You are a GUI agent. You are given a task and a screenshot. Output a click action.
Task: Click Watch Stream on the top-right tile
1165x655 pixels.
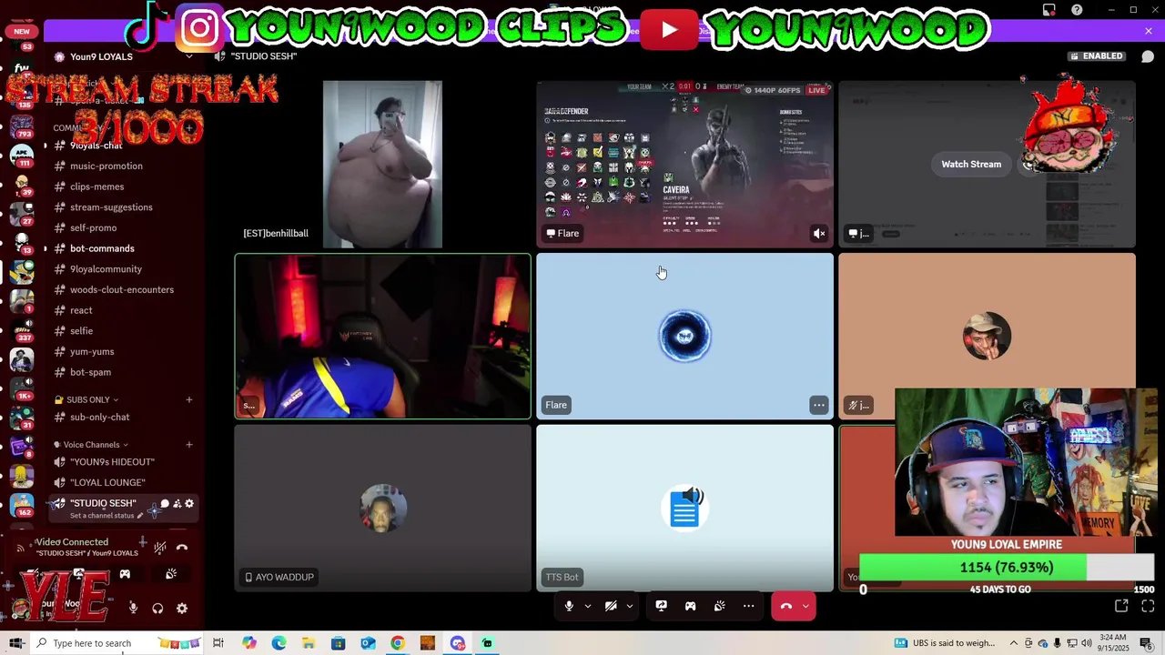[x=971, y=165]
